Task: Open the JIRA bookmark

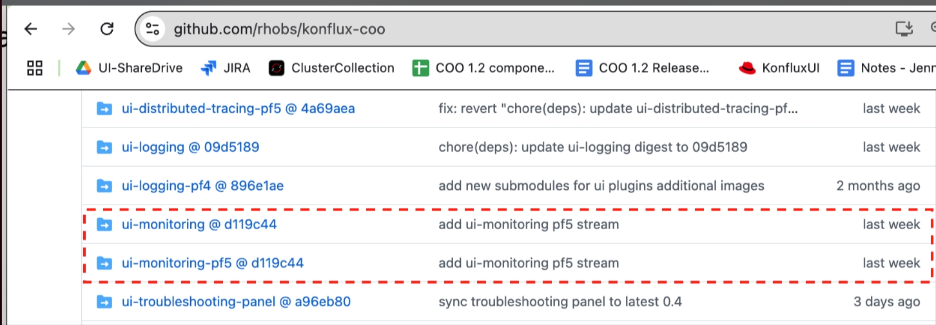Action: coord(226,68)
